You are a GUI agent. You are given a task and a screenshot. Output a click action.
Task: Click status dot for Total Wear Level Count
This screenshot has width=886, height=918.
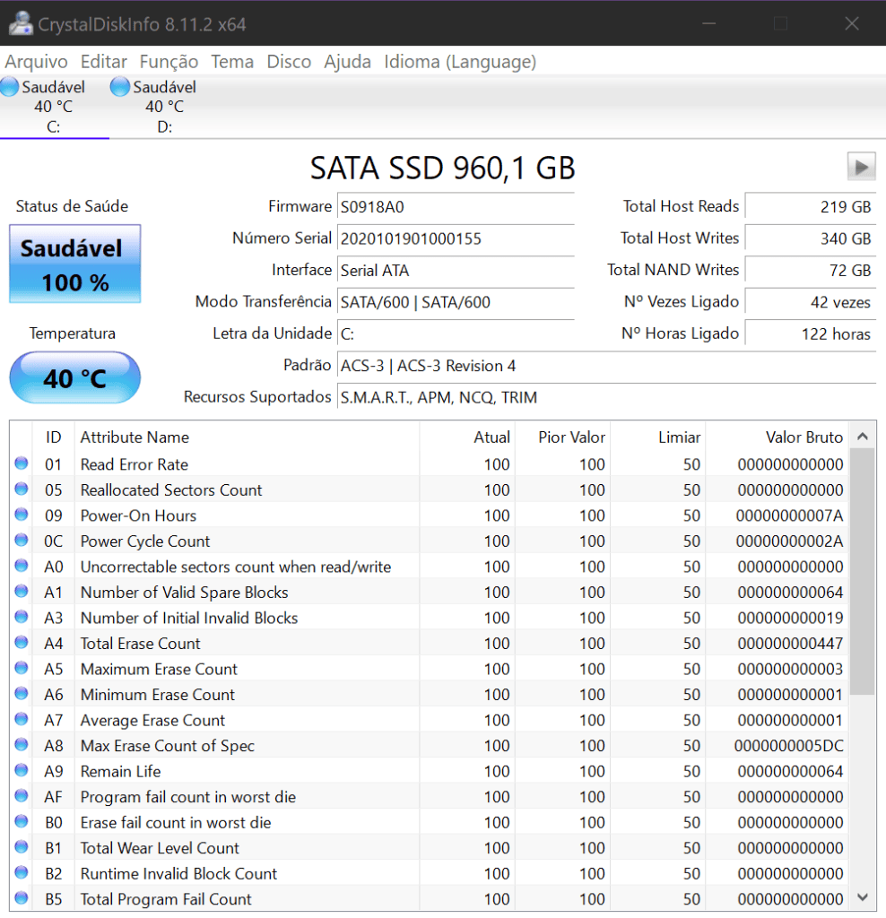click(x=22, y=846)
